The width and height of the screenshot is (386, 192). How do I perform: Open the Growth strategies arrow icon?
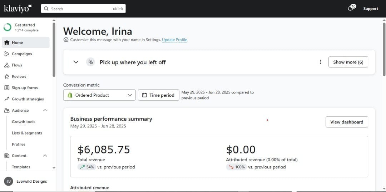point(7,99)
